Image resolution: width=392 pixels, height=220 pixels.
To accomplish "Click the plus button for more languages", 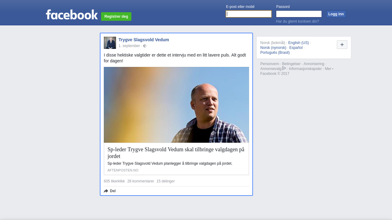I will click(x=342, y=45).
